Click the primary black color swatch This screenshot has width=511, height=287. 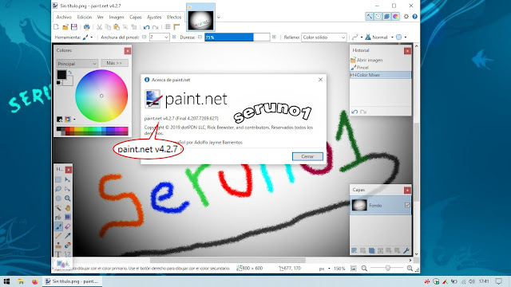(x=61, y=74)
